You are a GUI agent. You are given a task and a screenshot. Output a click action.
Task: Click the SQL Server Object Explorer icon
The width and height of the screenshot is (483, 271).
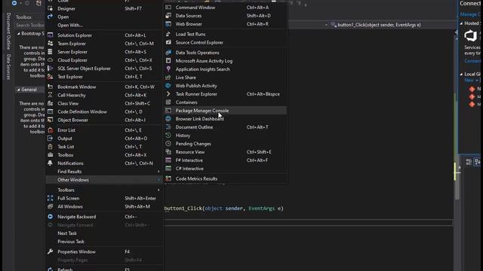(x=51, y=69)
